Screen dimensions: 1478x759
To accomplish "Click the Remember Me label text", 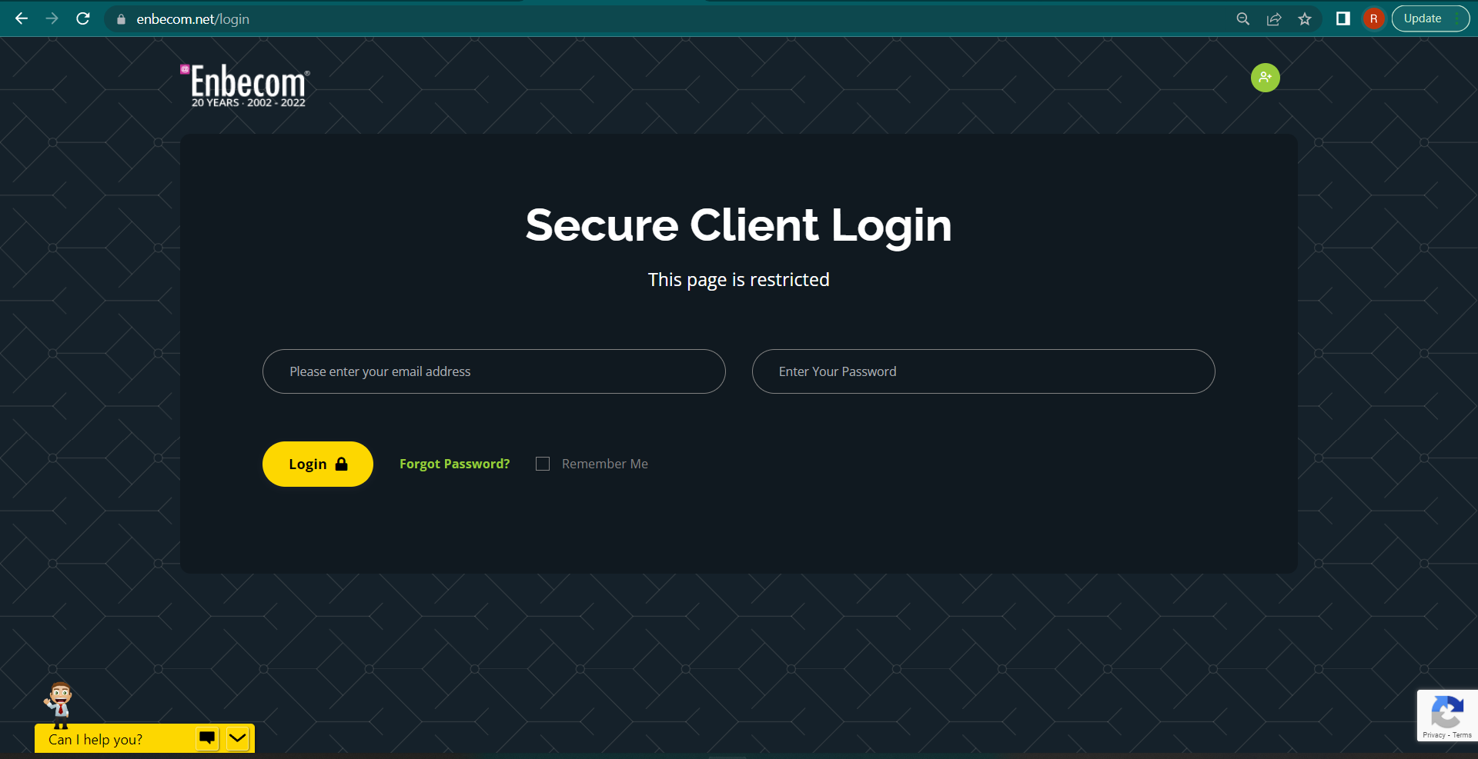I will tap(605, 464).
